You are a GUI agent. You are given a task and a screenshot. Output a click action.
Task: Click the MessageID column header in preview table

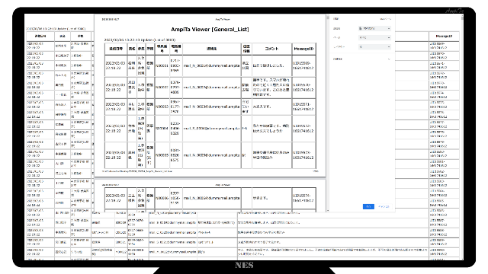tap(303, 49)
